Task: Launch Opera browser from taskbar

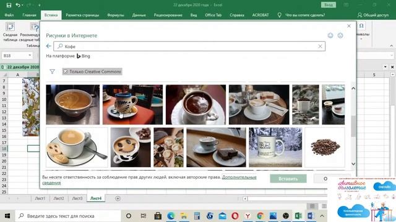Action: click(x=235, y=216)
